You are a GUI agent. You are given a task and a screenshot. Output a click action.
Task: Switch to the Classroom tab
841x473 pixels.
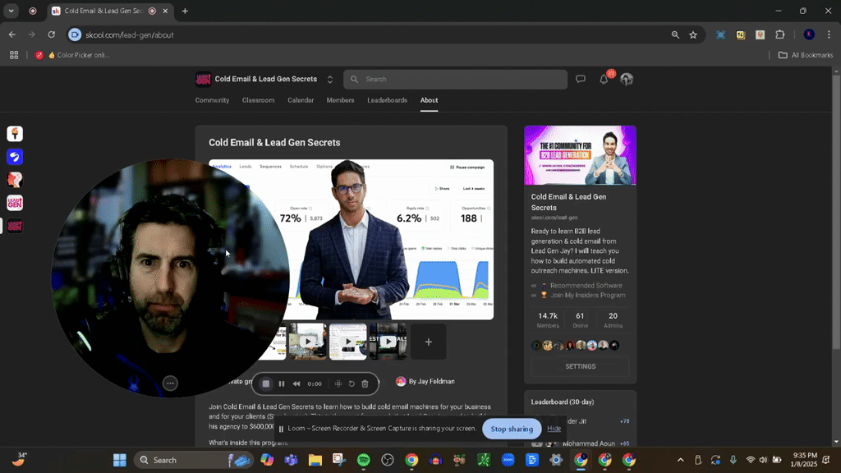point(258,100)
